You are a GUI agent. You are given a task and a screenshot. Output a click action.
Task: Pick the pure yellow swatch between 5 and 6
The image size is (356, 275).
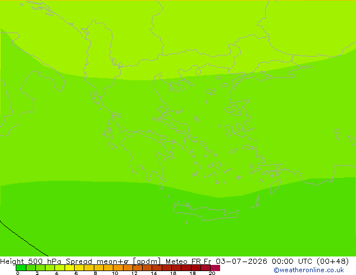pyautogui.click(x=70, y=268)
